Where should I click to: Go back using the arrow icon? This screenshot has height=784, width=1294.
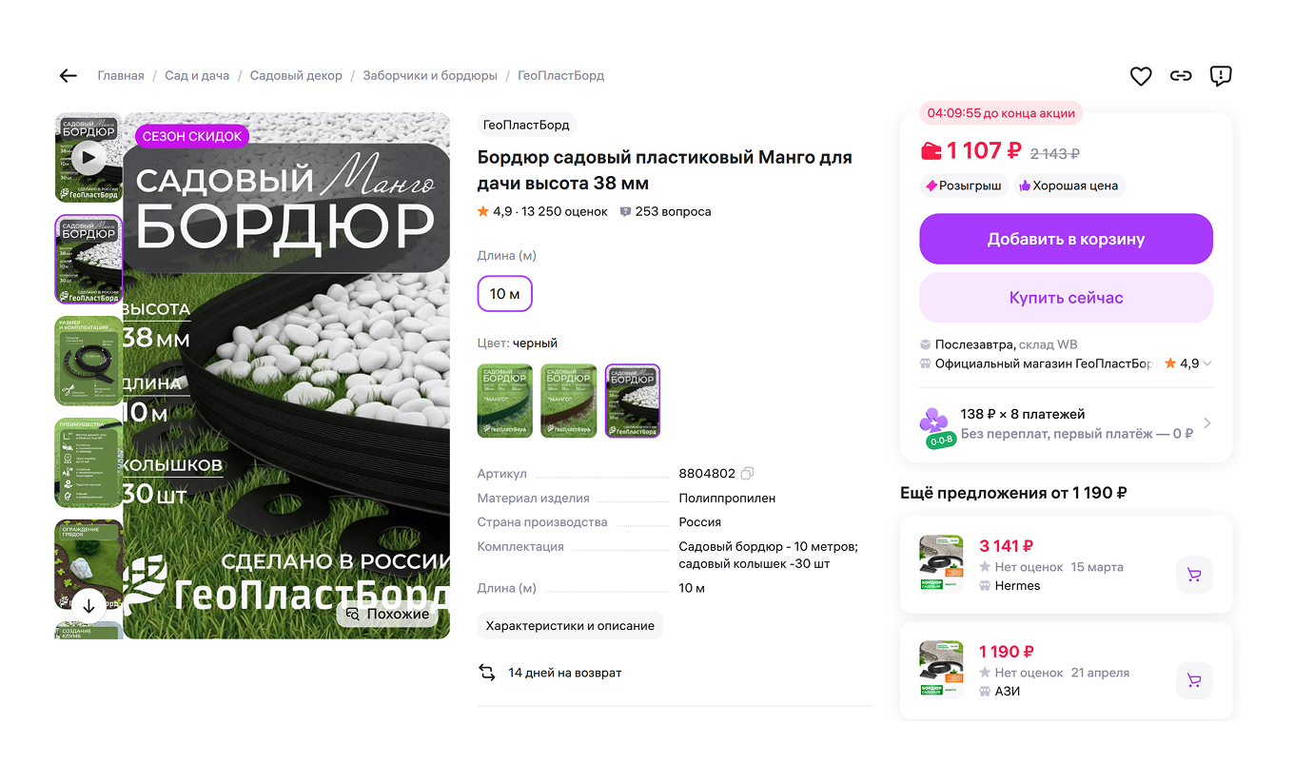(x=68, y=75)
